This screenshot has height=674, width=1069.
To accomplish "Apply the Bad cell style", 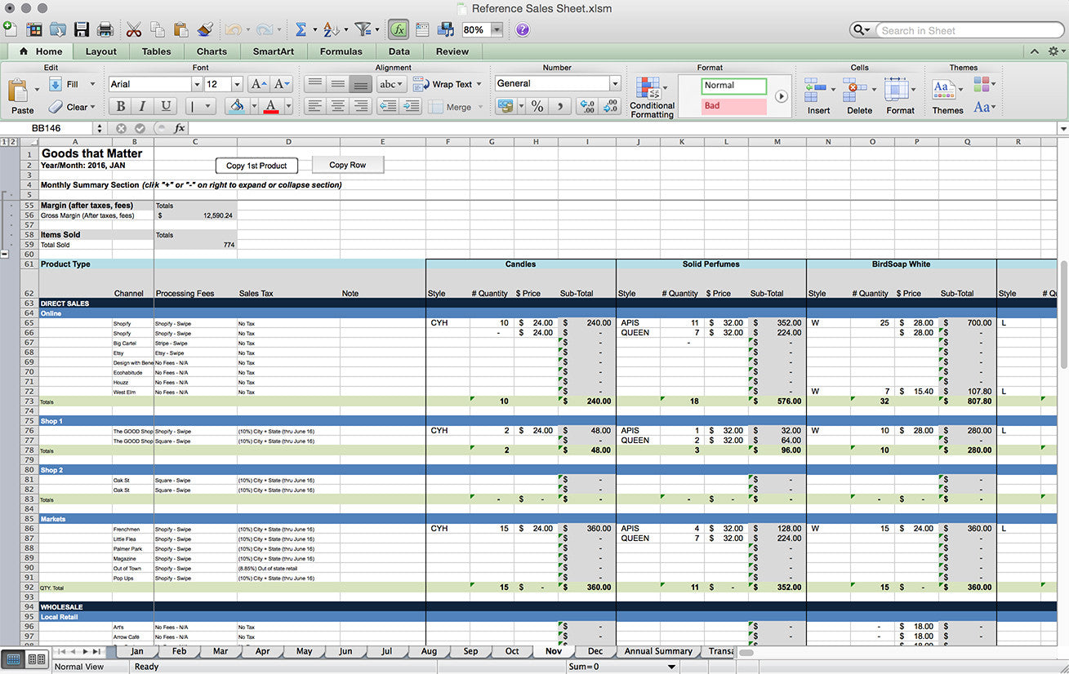I will coord(734,106).
